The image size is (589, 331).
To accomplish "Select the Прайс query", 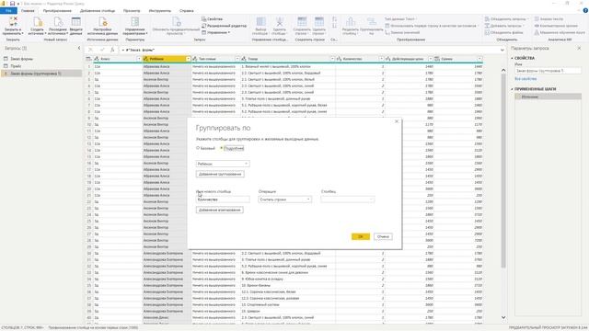I will point(16,66).
